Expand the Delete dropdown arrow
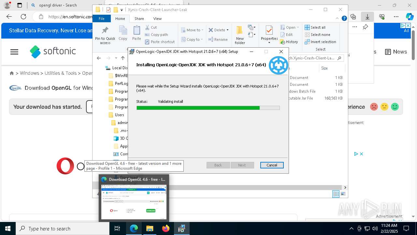 (227, 30)
